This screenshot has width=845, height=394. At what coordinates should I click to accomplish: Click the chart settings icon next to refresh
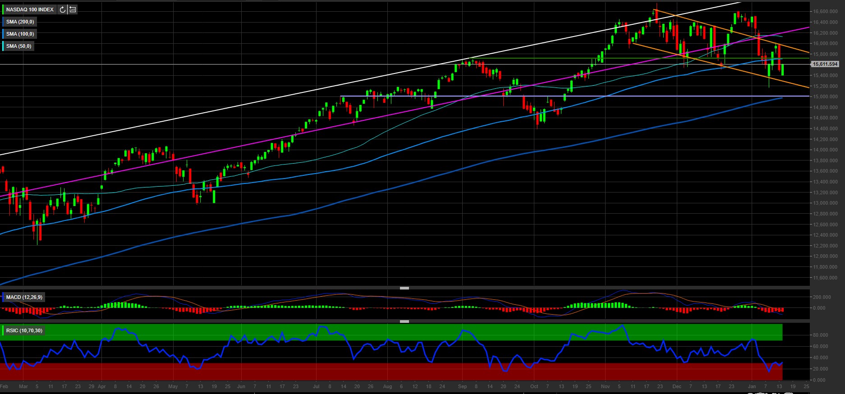coord(73,9)
